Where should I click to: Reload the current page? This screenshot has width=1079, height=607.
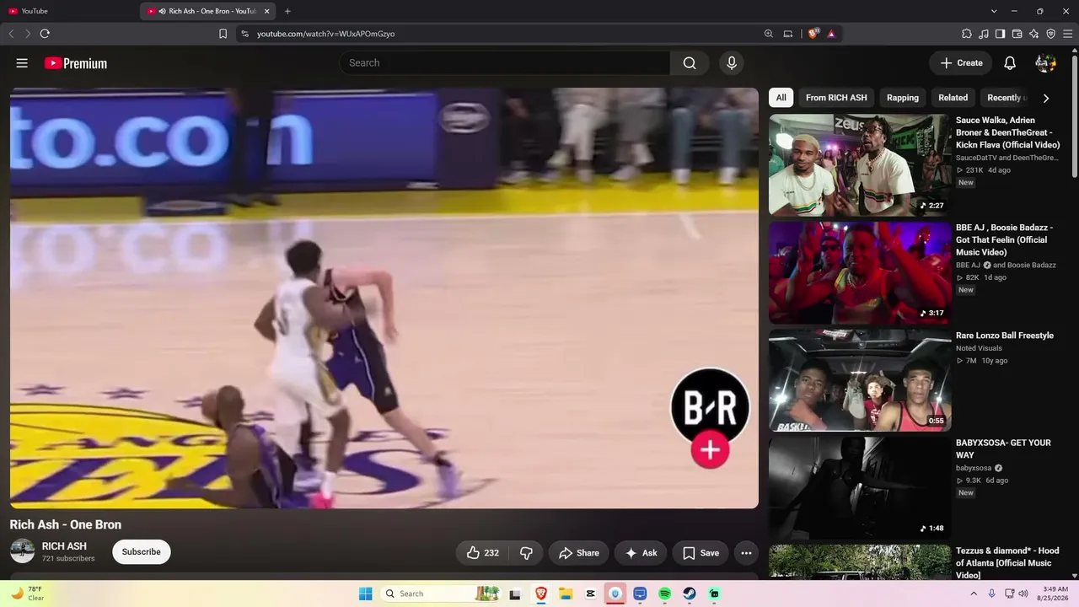(45, 34)
